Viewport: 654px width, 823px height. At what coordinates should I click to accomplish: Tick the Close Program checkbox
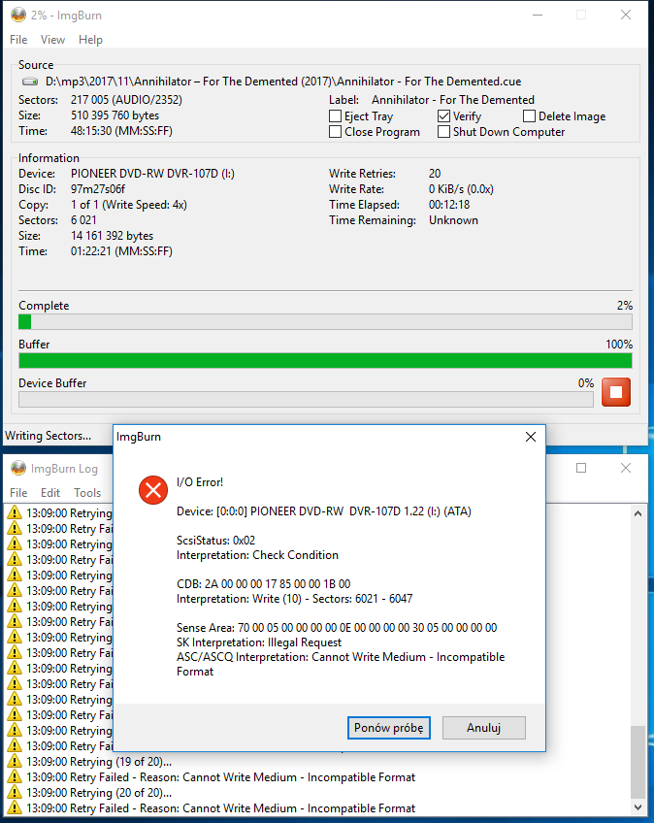click(335, 132)
